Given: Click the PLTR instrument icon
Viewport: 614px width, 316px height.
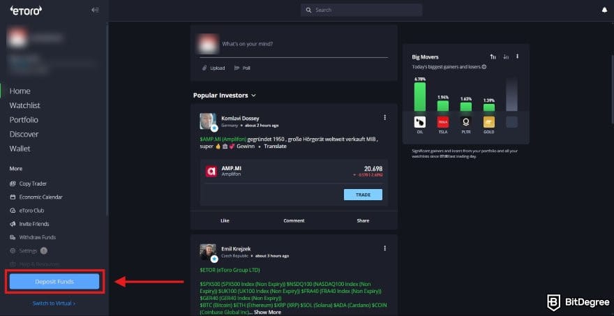Looking at the screenshot, I should (x=466, y=122).
